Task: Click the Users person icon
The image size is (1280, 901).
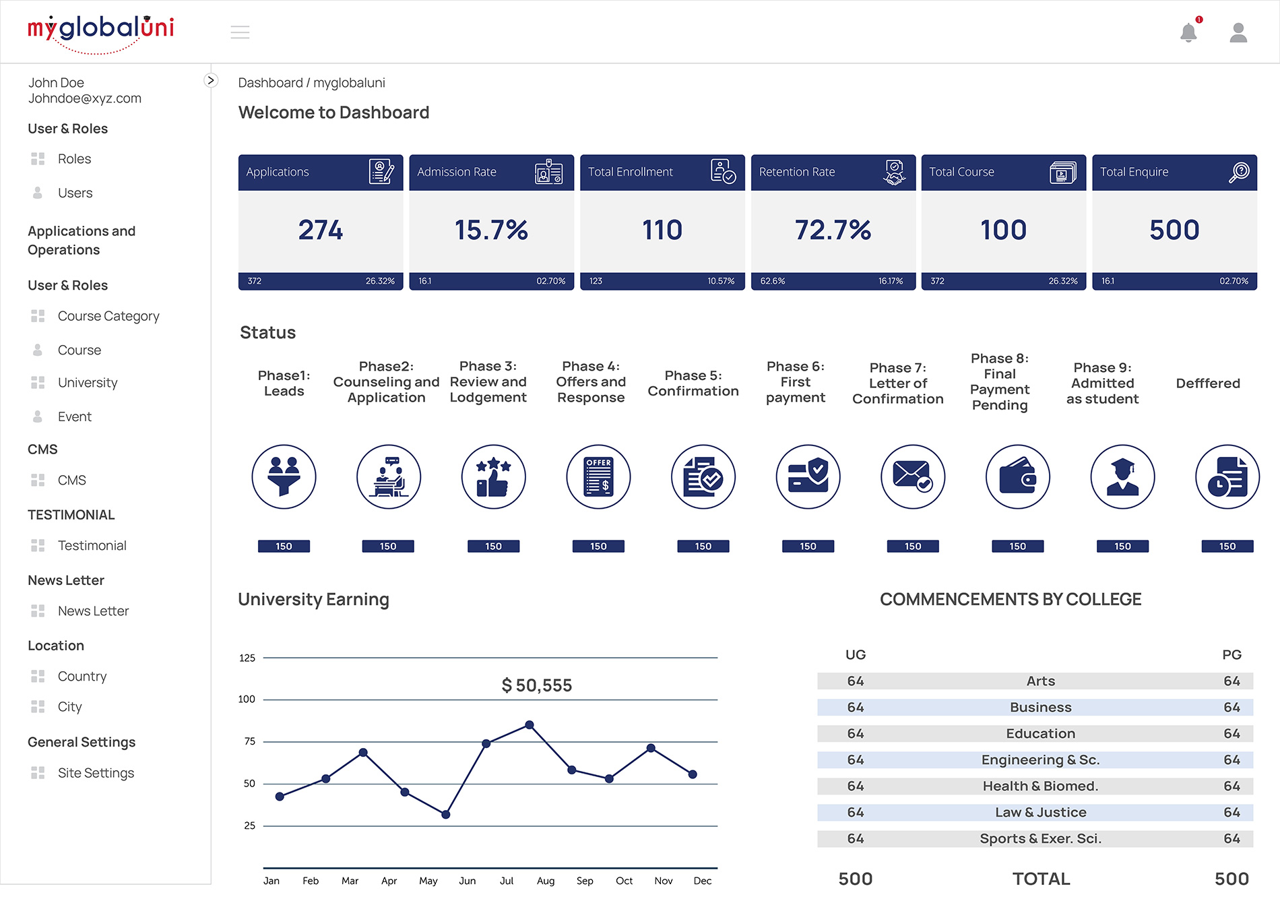Action: pos(38,193)
